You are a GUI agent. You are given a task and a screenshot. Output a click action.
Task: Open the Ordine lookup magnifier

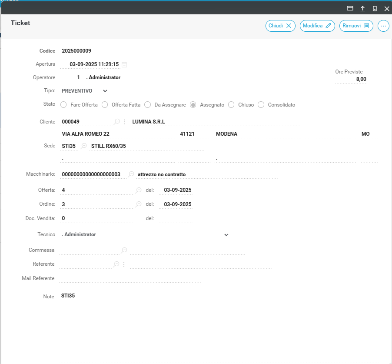(139, 204)
